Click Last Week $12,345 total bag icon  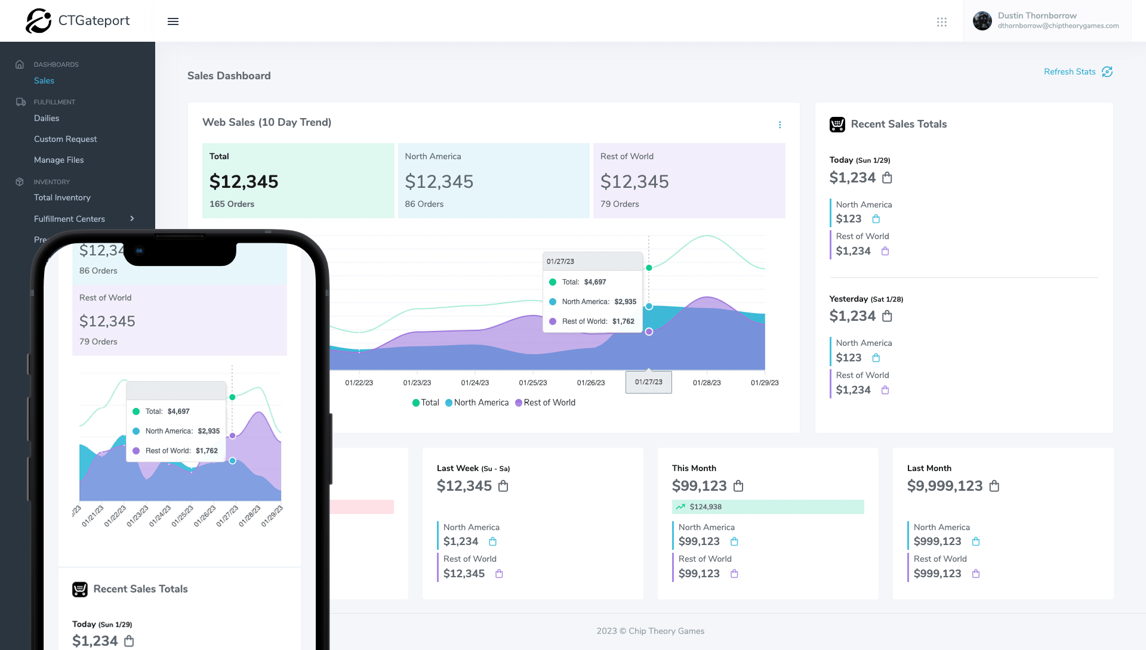point(503,486)
